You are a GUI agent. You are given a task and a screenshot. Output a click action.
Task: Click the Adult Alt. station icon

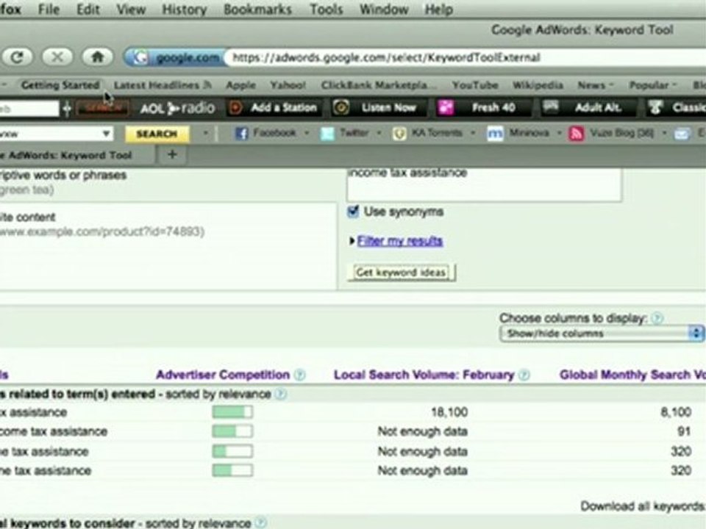[x=550, y=107]
